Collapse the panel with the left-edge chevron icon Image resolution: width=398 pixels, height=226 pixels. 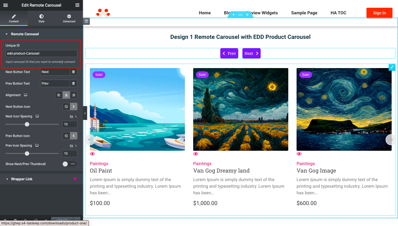point(85,113)
